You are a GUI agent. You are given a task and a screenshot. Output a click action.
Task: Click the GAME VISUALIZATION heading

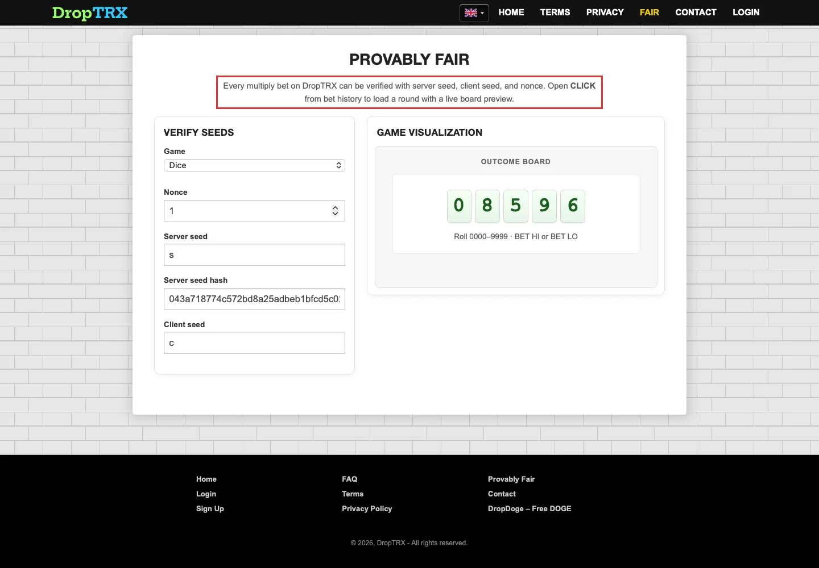click(x=429, y=132)
